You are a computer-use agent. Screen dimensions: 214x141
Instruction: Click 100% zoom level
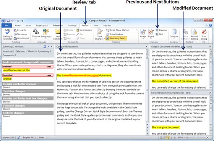click(180, 138)
